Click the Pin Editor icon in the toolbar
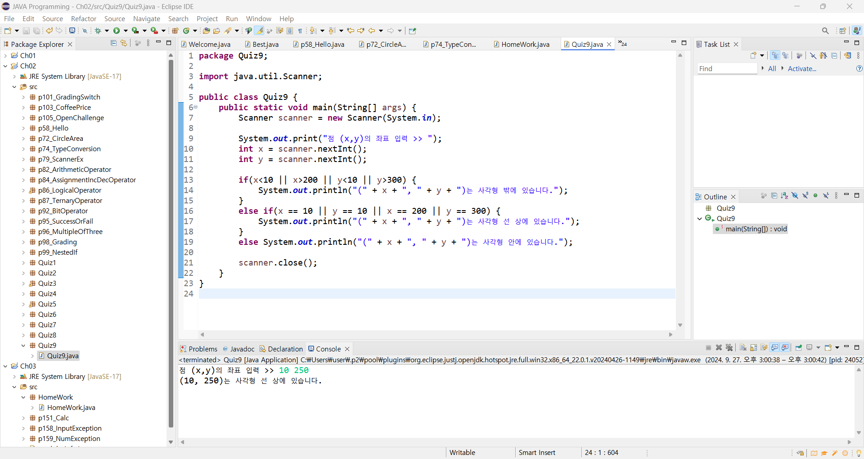 click(x=413, y=31)
